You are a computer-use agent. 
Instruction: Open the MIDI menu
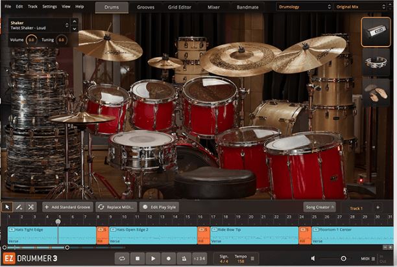pos(368,259)
